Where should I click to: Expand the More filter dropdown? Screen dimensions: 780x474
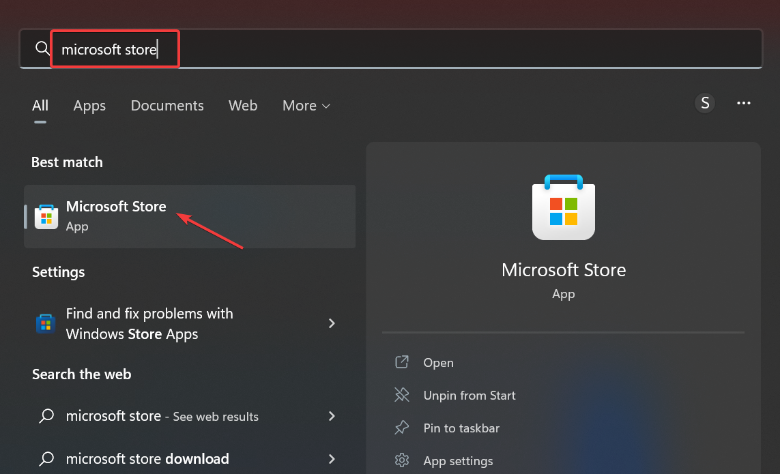pos(306,106)
